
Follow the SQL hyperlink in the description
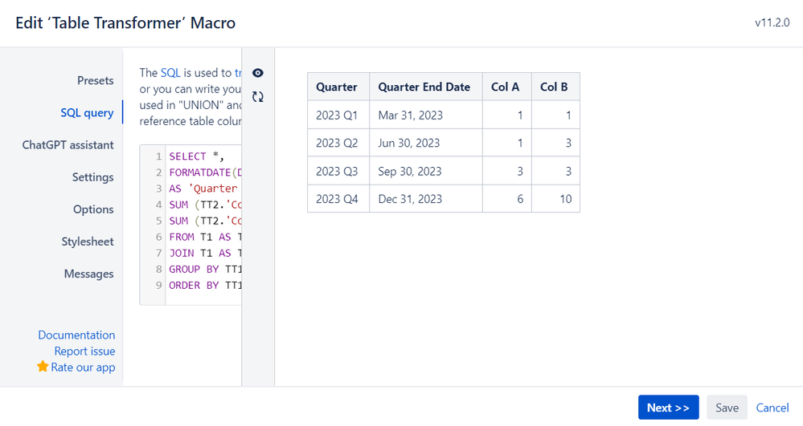[x=170, y=72]
